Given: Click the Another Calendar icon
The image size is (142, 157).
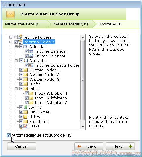Looking at the screenshot, I should click(x=31, y=51).
